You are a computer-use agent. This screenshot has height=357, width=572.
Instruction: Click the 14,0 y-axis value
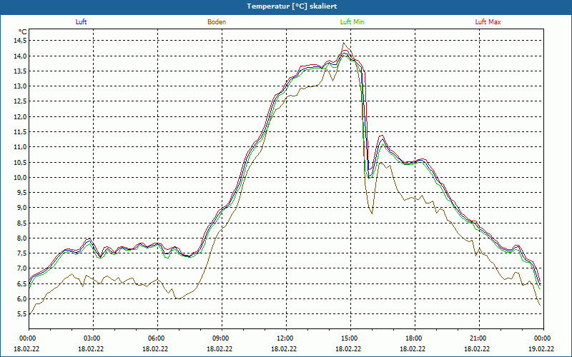point(20,56)
